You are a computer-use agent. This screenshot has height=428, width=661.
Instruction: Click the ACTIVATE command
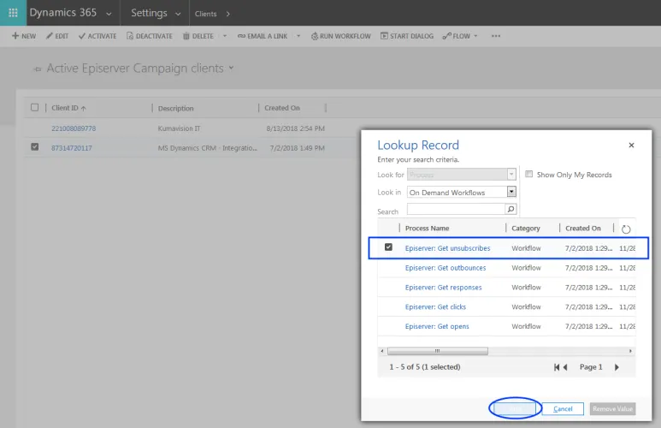[97, 36]
